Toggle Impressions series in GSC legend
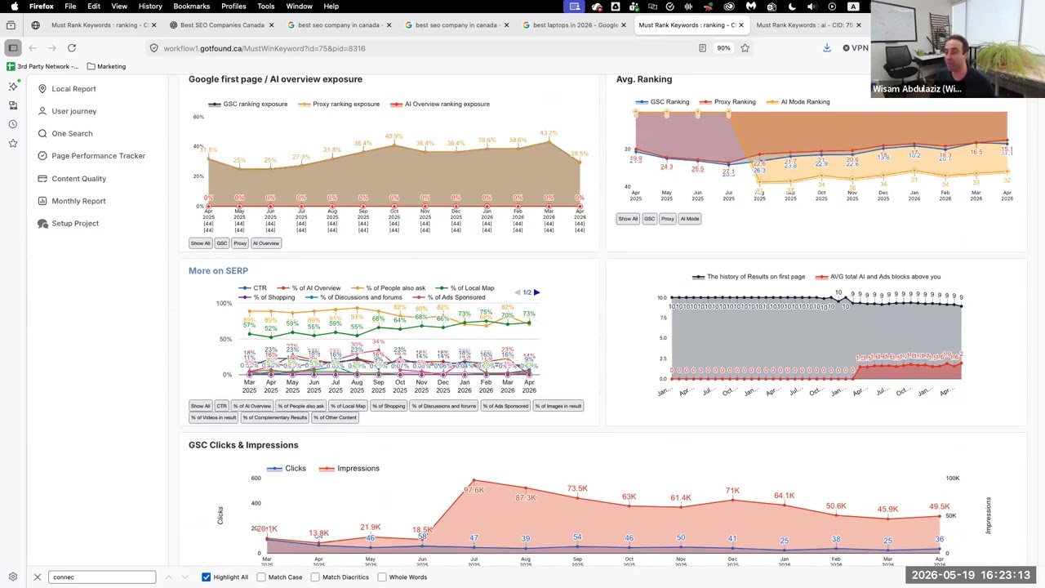Screen dimensions: 1045x588 click(x=349, y=469)
